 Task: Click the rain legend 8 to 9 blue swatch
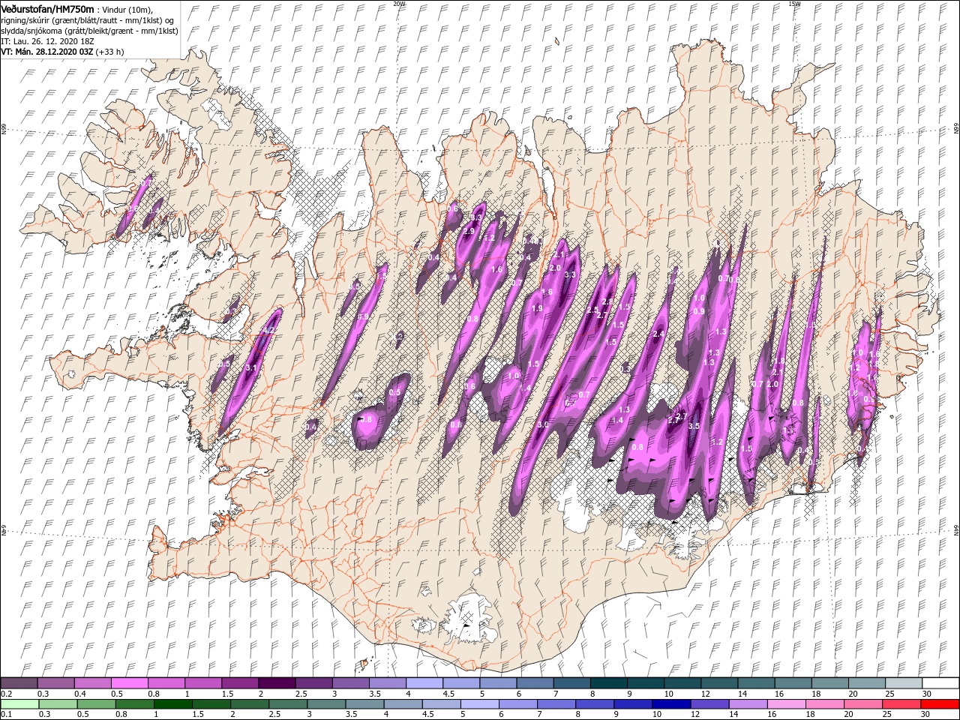(x=594, y=704)
